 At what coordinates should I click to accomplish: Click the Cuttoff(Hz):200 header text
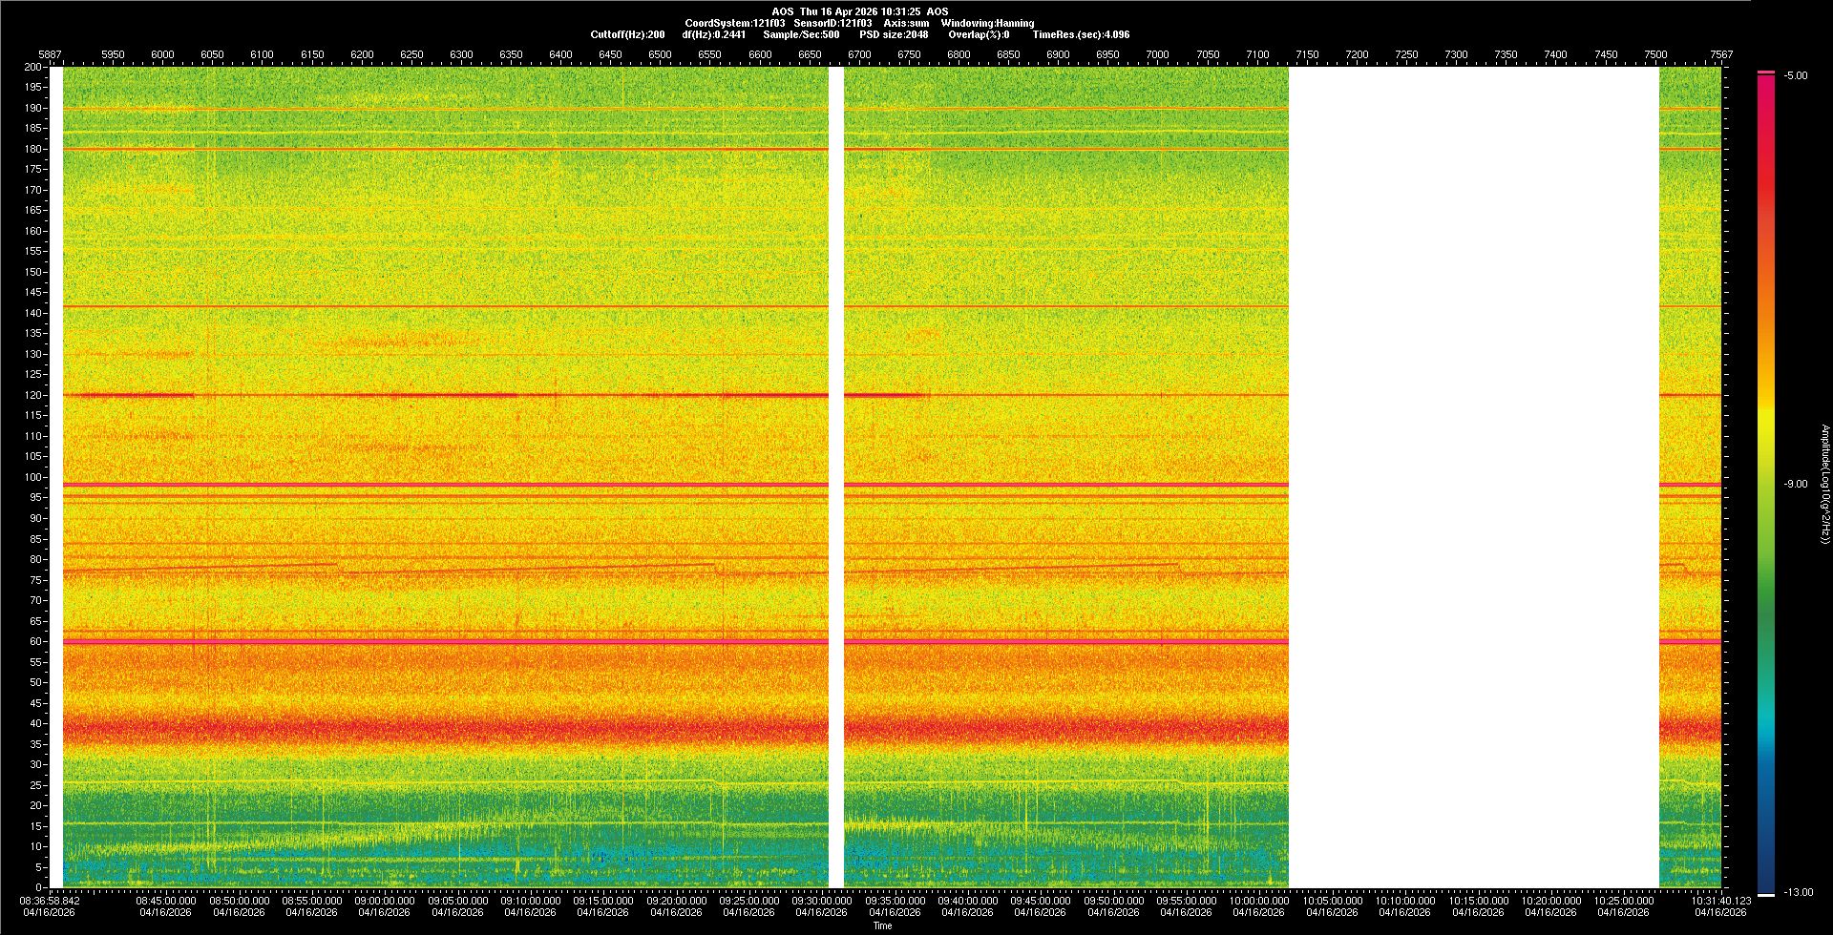point(627,34)
